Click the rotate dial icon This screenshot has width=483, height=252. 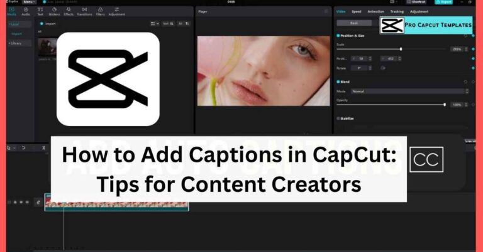point(383,68)
